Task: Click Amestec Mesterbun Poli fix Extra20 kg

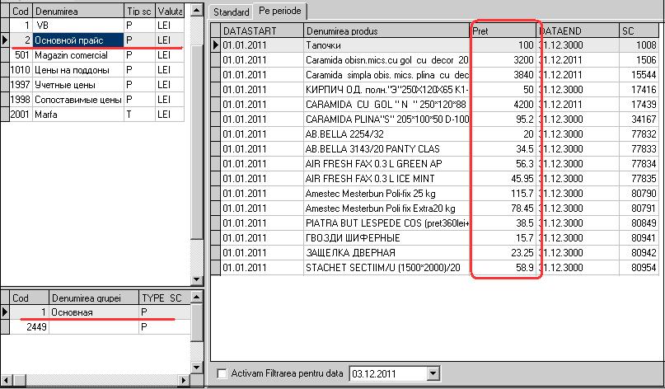Action: coord(386,209)
